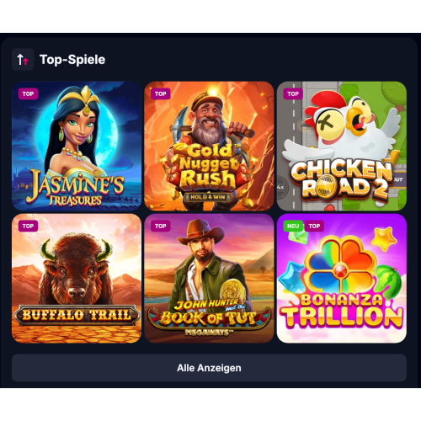
Task: Click TOP badge on Buffalo Trail
Action: click(28, 226)
